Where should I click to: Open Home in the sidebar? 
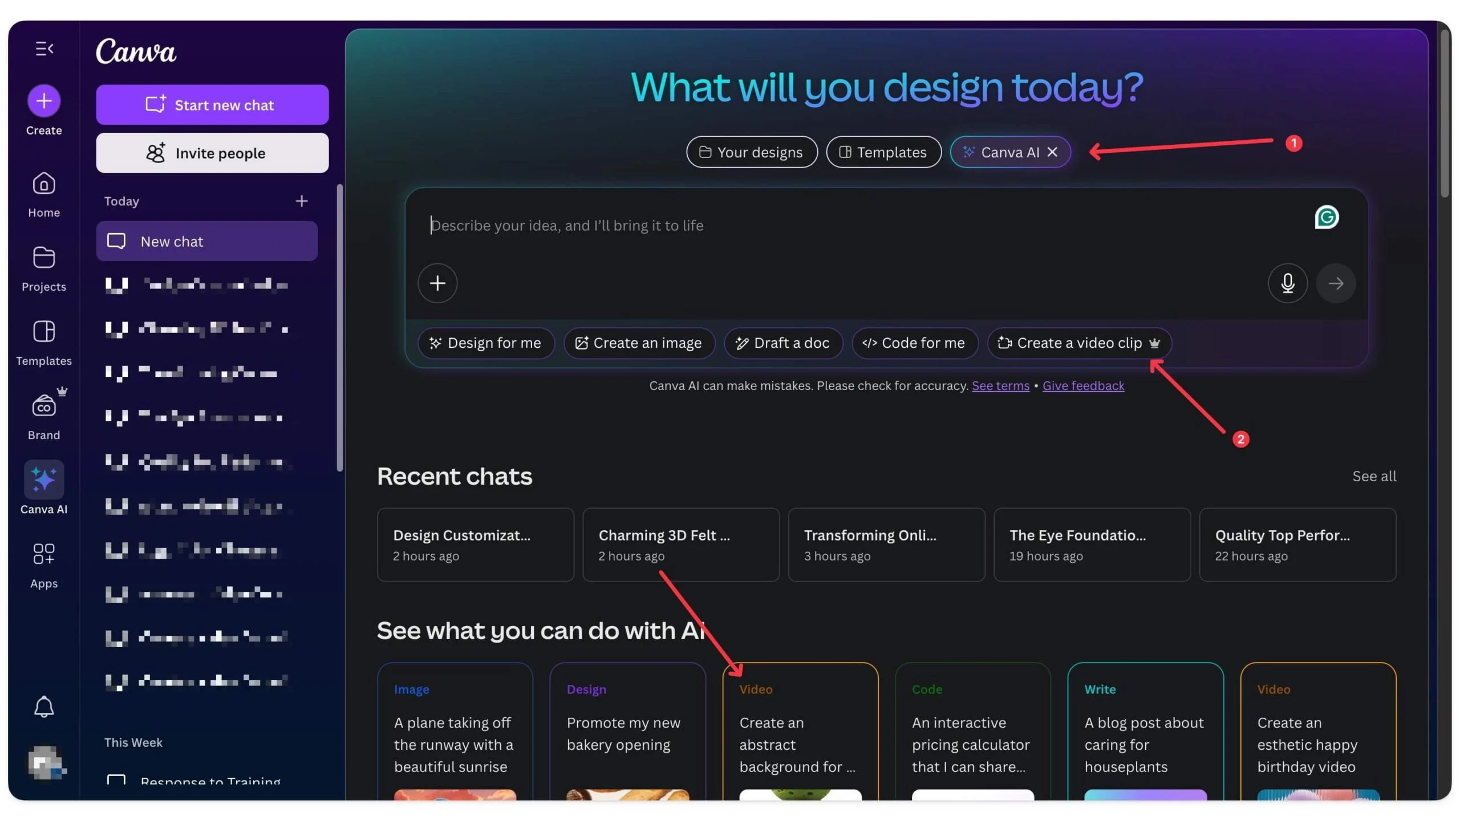coord(44,196)
